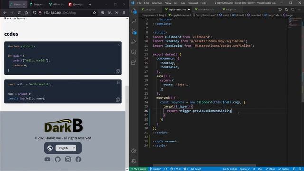Screen dimensions: 304x171
Task: Open the Spaces: 2 indentation selector
Action: 245,169
